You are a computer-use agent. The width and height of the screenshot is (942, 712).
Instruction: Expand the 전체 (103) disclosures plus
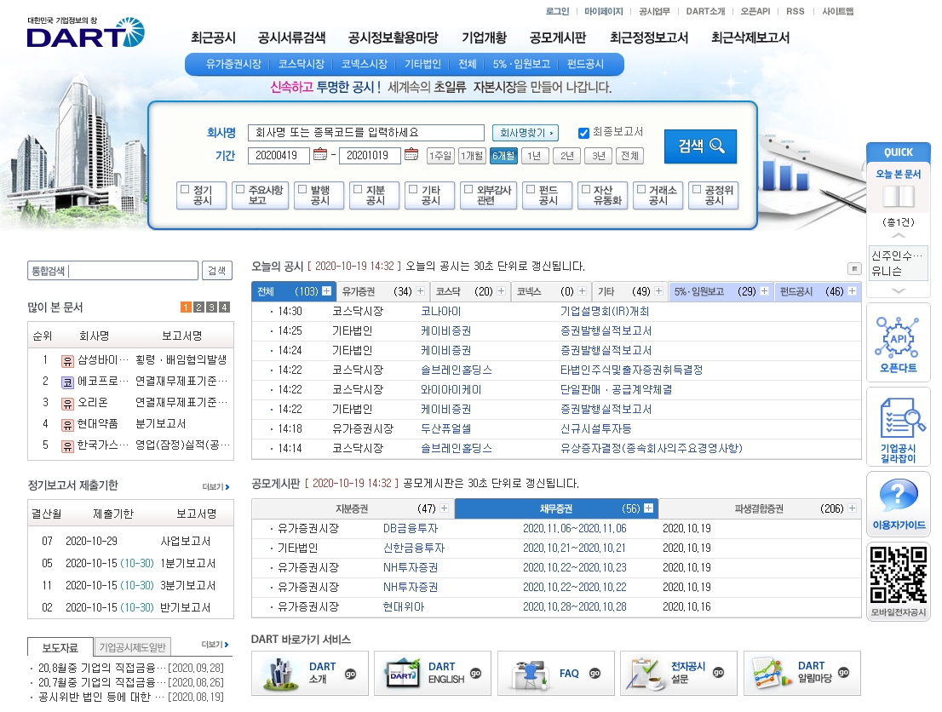(x=326, y=290)
